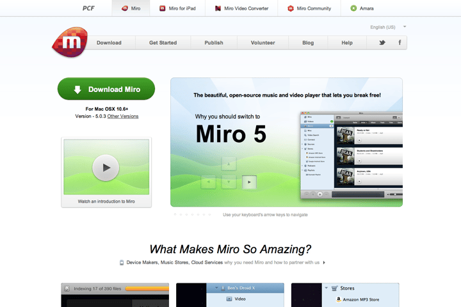
Task: Switch to the Amara tab
Action: coord(362,8)
